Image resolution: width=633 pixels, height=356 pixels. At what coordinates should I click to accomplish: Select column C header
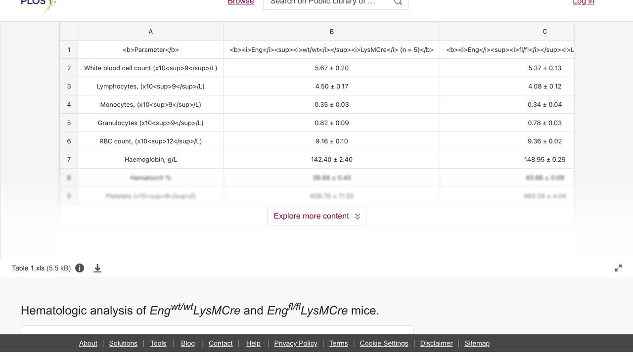(507, 31)
